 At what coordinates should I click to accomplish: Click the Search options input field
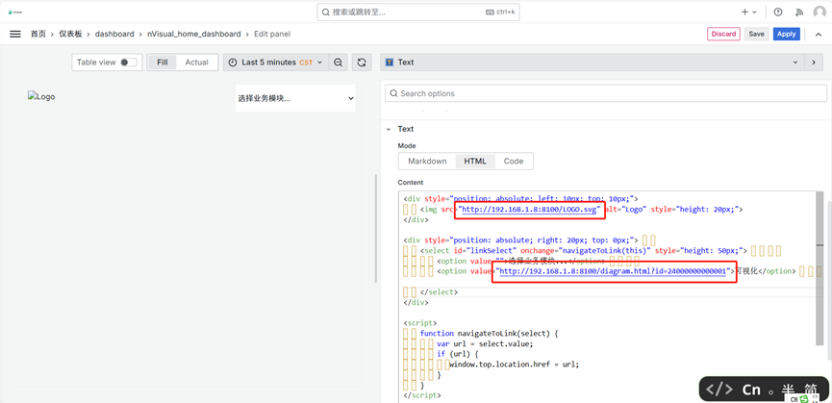(606, 93)
